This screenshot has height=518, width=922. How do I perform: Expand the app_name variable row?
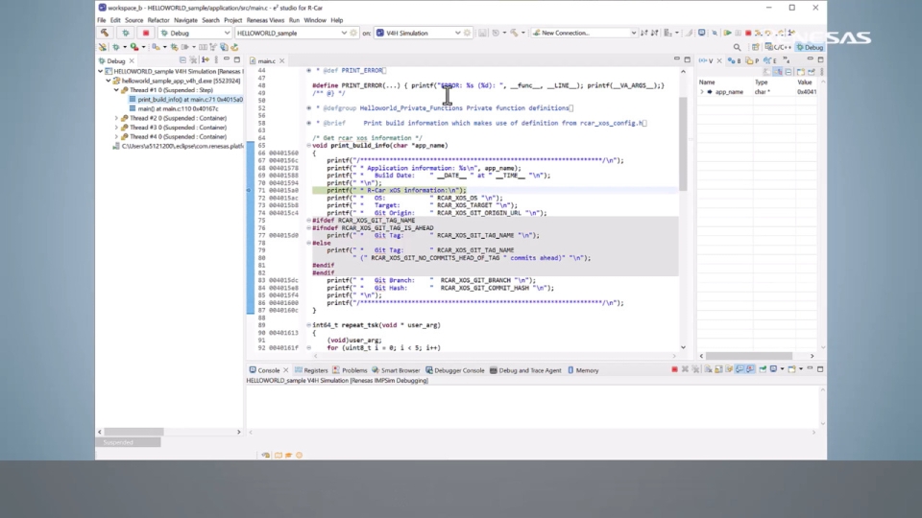[701, 92]
